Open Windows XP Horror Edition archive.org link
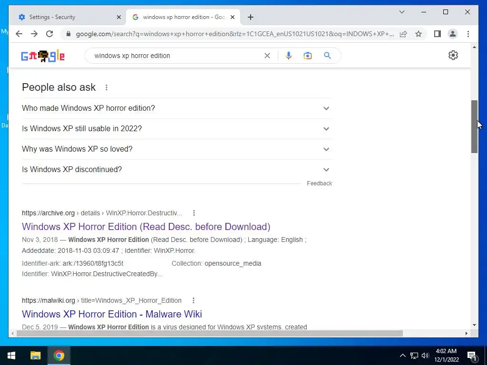The image size is (487, 365). tap(146, 227)
